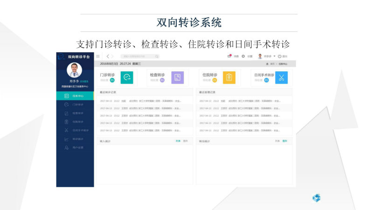
Task: Click into the top search input field
Action: (x=140, y=56)
